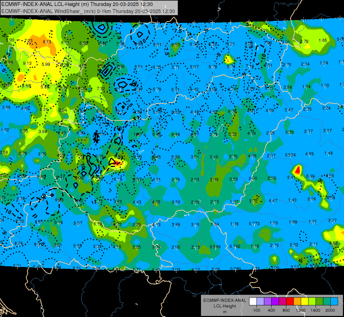The height and width of the screenshot is (317, 344).
Task: Select the light blue legend swatch at far right
Action: tap(334, 302)
